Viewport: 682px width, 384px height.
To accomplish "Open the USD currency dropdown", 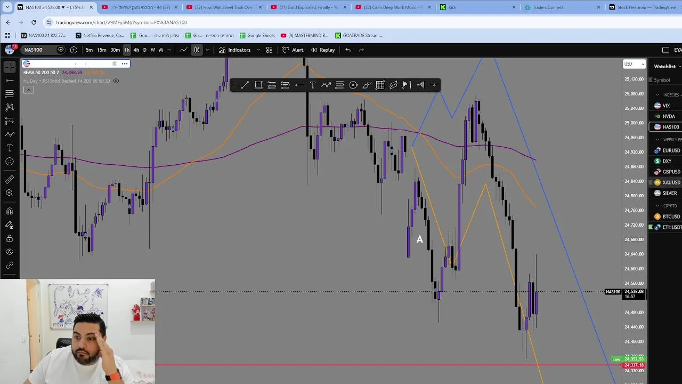I will click(634, 64).
